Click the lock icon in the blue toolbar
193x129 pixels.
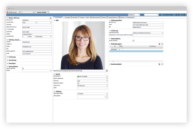(x=160, y=15)
